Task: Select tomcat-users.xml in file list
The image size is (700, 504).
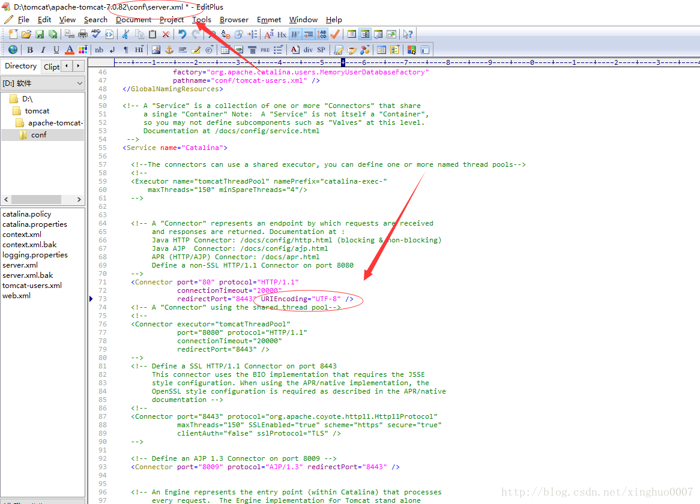Action: pos(32,286)
